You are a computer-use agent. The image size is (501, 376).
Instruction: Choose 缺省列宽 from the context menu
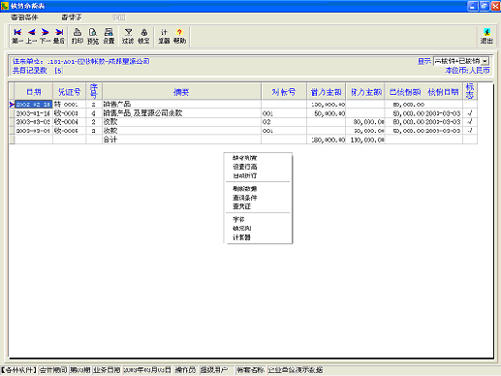[245, 158]
